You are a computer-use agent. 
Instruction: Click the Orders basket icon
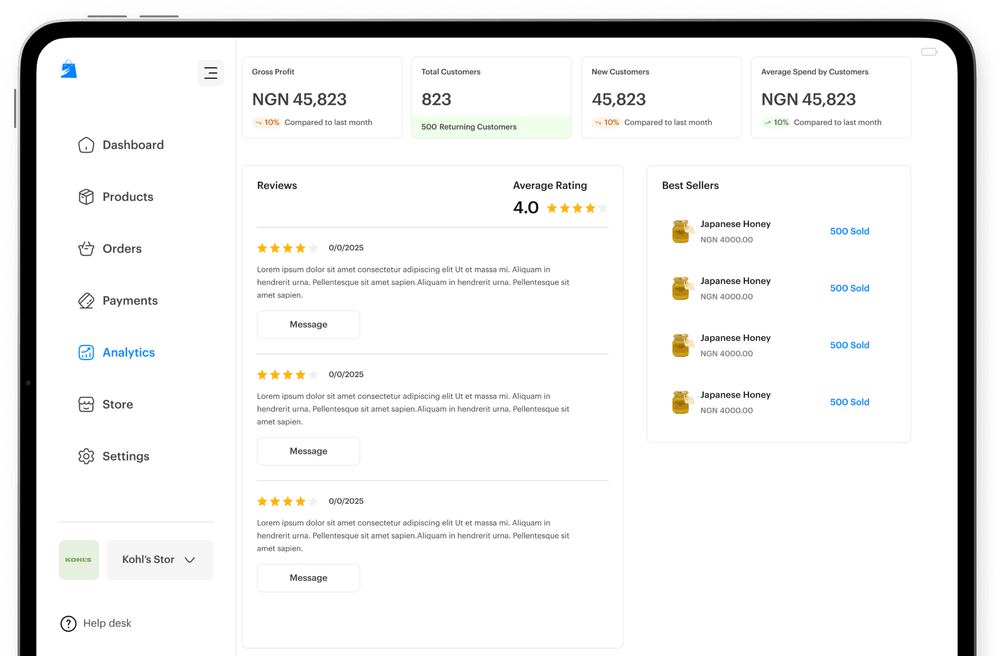click(x=86, y=249)
